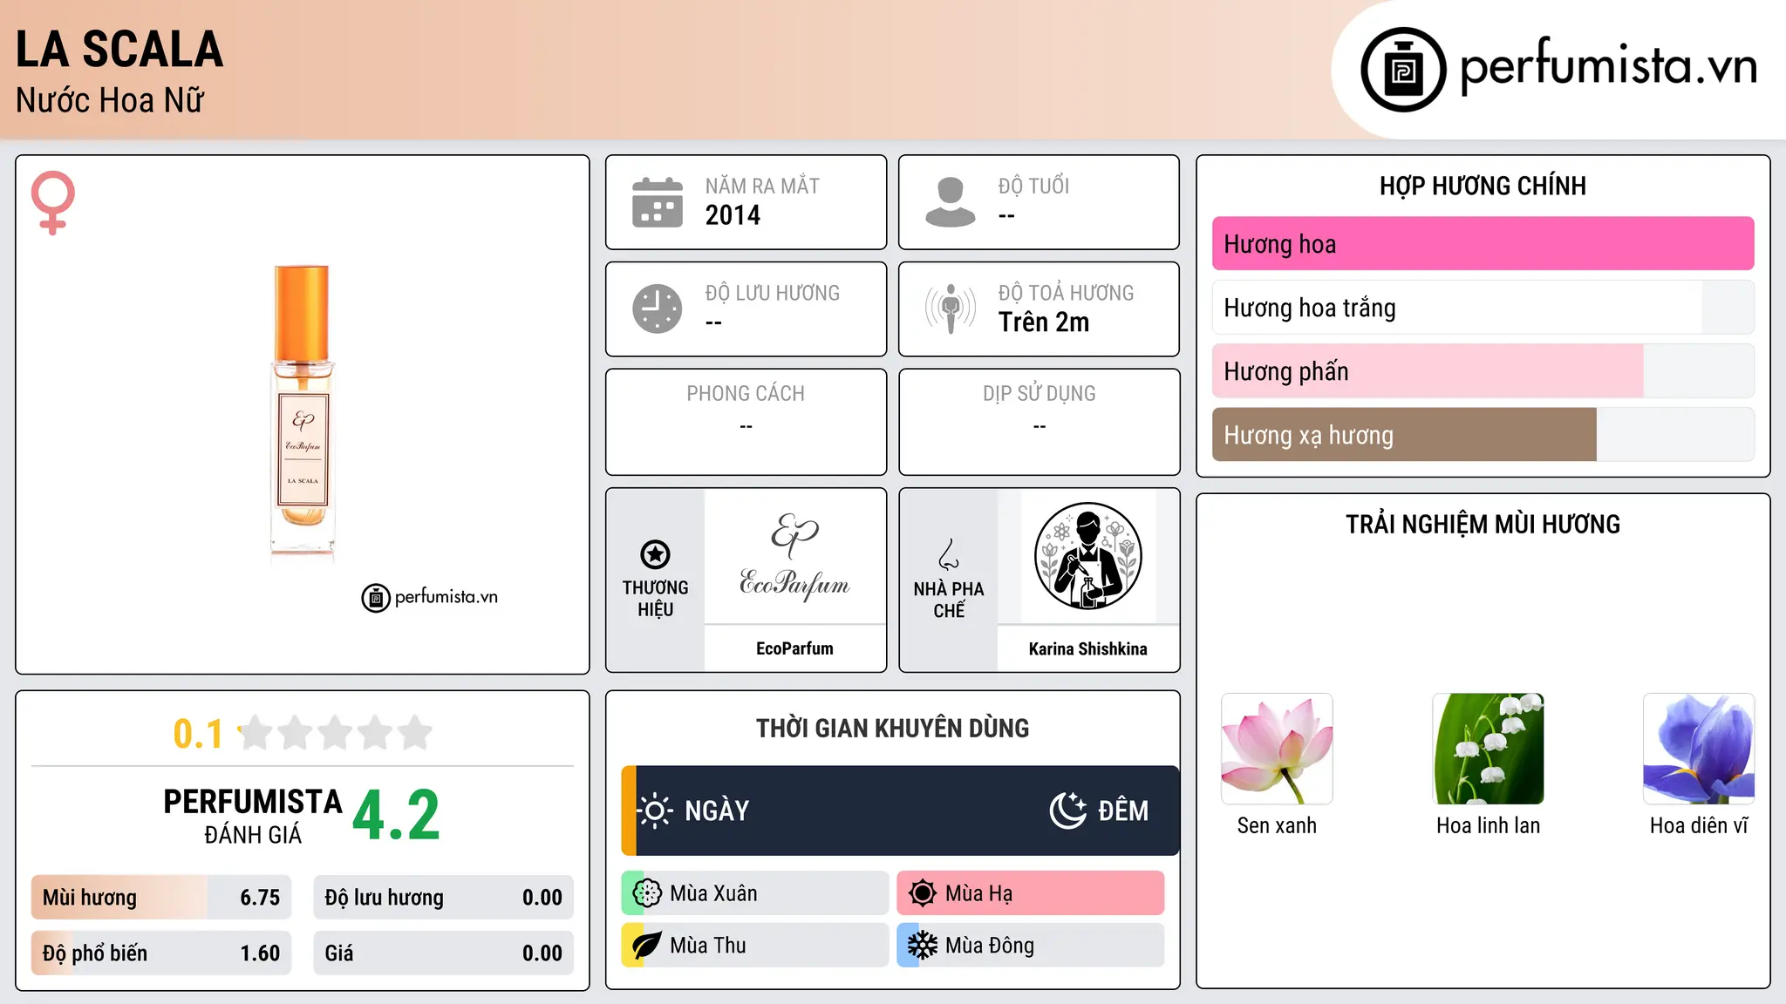
Task: Click the perfumista.vn bottle logo icon
Action: tap(1403, 70)
